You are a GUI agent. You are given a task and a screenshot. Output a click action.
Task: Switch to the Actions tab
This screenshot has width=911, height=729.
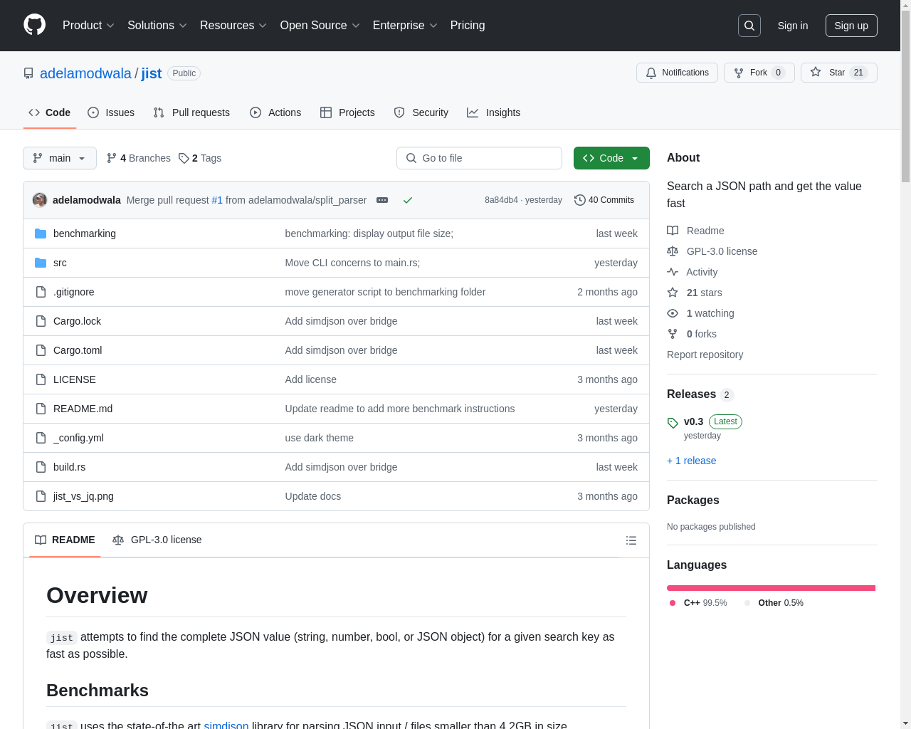click(275, 112)
